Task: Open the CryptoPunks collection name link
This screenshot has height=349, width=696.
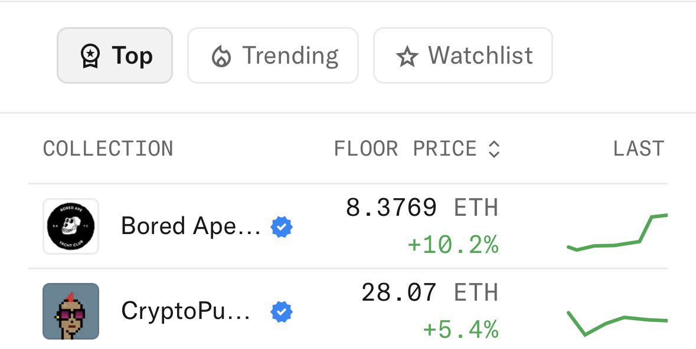Action: (185, 311)
